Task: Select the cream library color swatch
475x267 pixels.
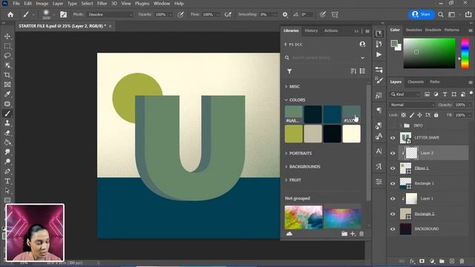Action: 351,133
